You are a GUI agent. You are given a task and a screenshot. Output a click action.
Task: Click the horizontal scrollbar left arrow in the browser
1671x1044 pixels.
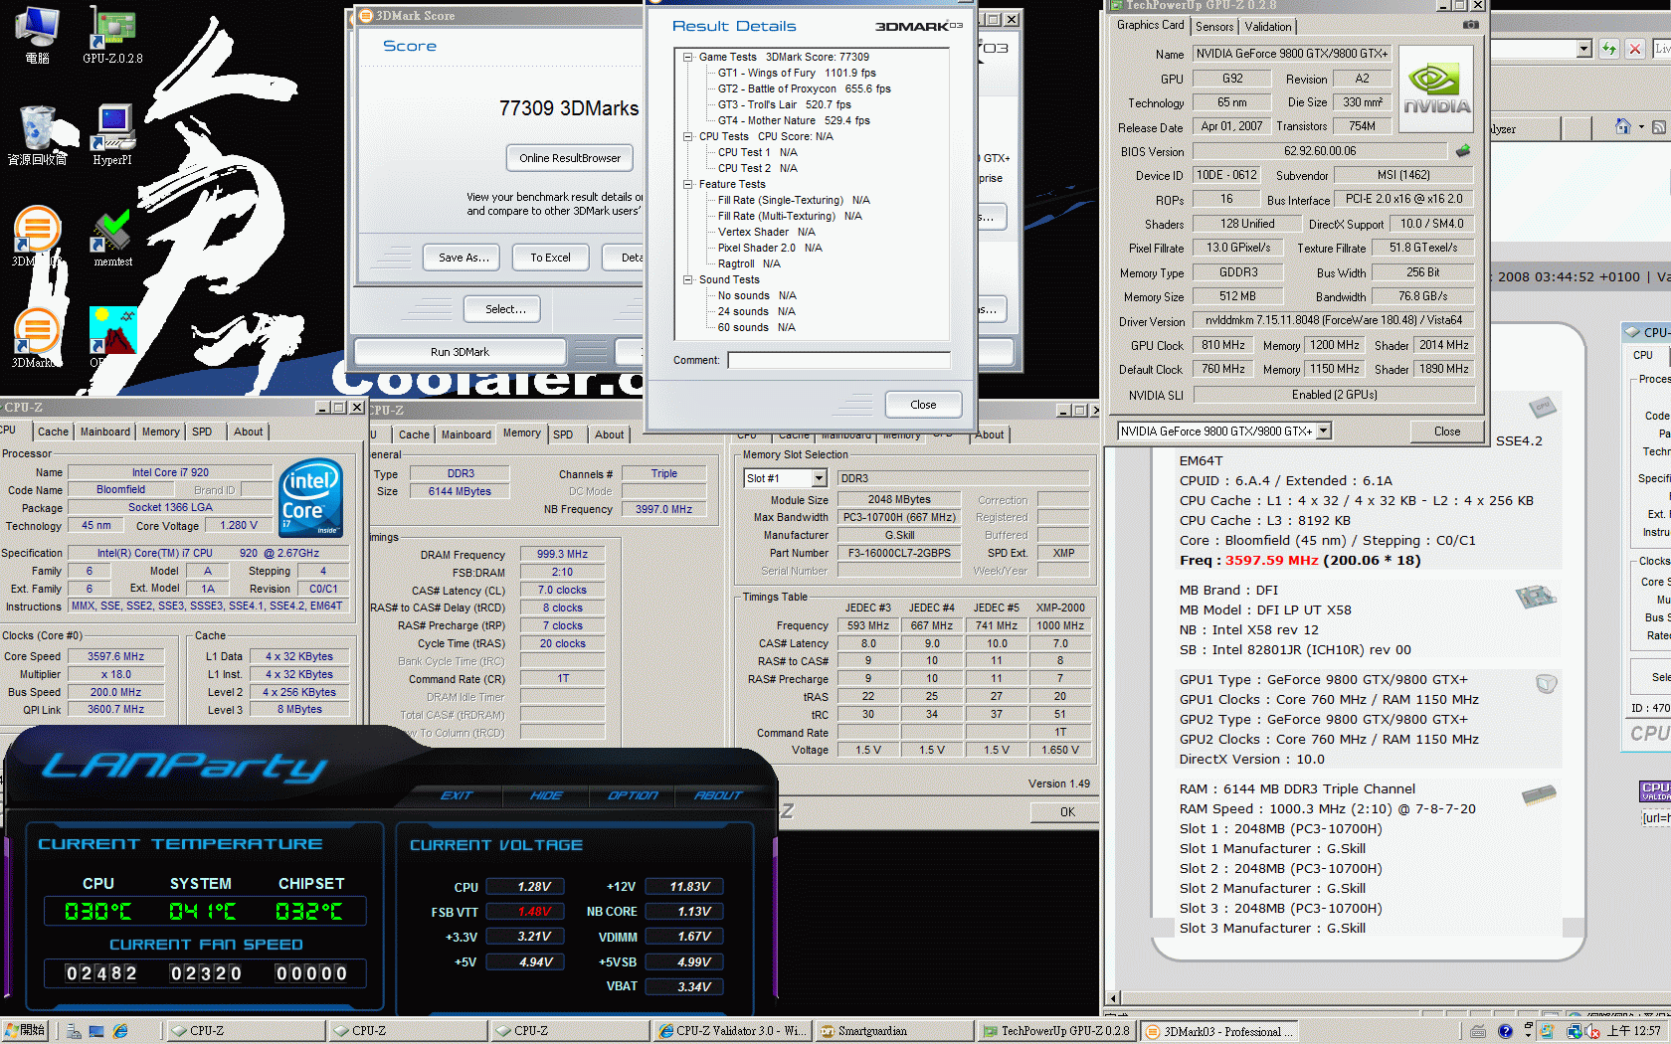[x=1114, y=998]
